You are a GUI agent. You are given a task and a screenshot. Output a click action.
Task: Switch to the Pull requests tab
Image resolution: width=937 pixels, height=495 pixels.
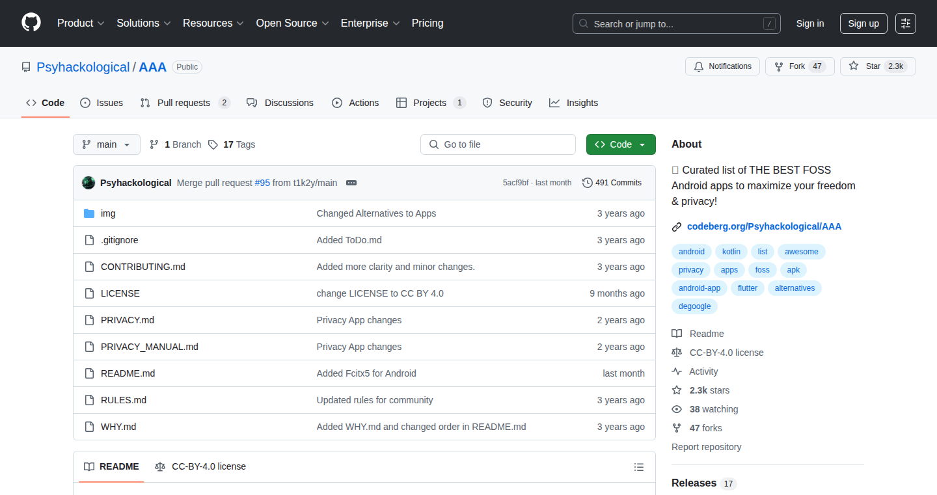[185, 103]
